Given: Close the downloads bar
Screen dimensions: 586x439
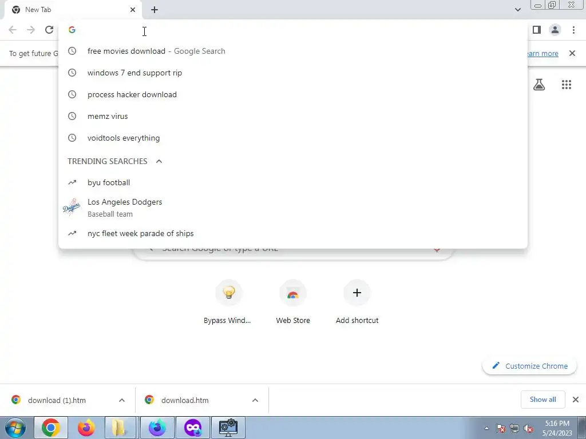Looking at the screenshot, I should pos(576,400).
